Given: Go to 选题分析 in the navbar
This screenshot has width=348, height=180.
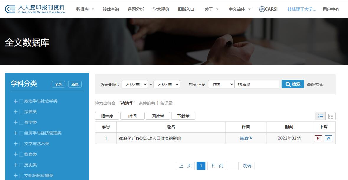Looking at the screenshot, I should coord(136,9).
